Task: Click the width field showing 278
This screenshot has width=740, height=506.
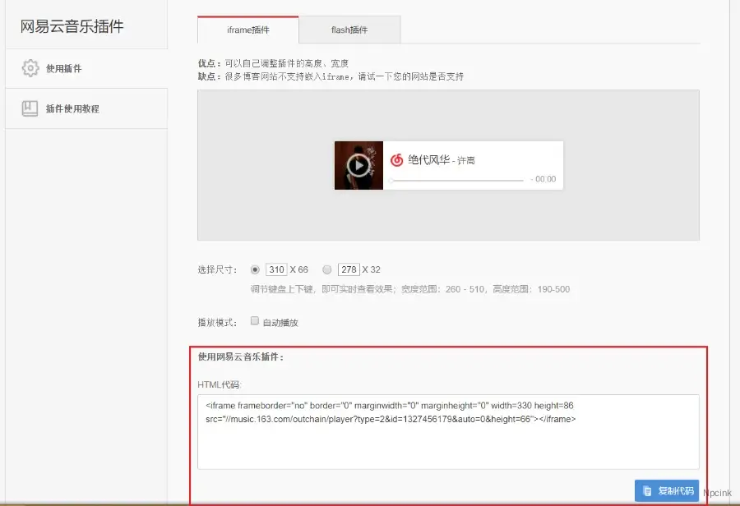Action: click(x=349, y=269)
